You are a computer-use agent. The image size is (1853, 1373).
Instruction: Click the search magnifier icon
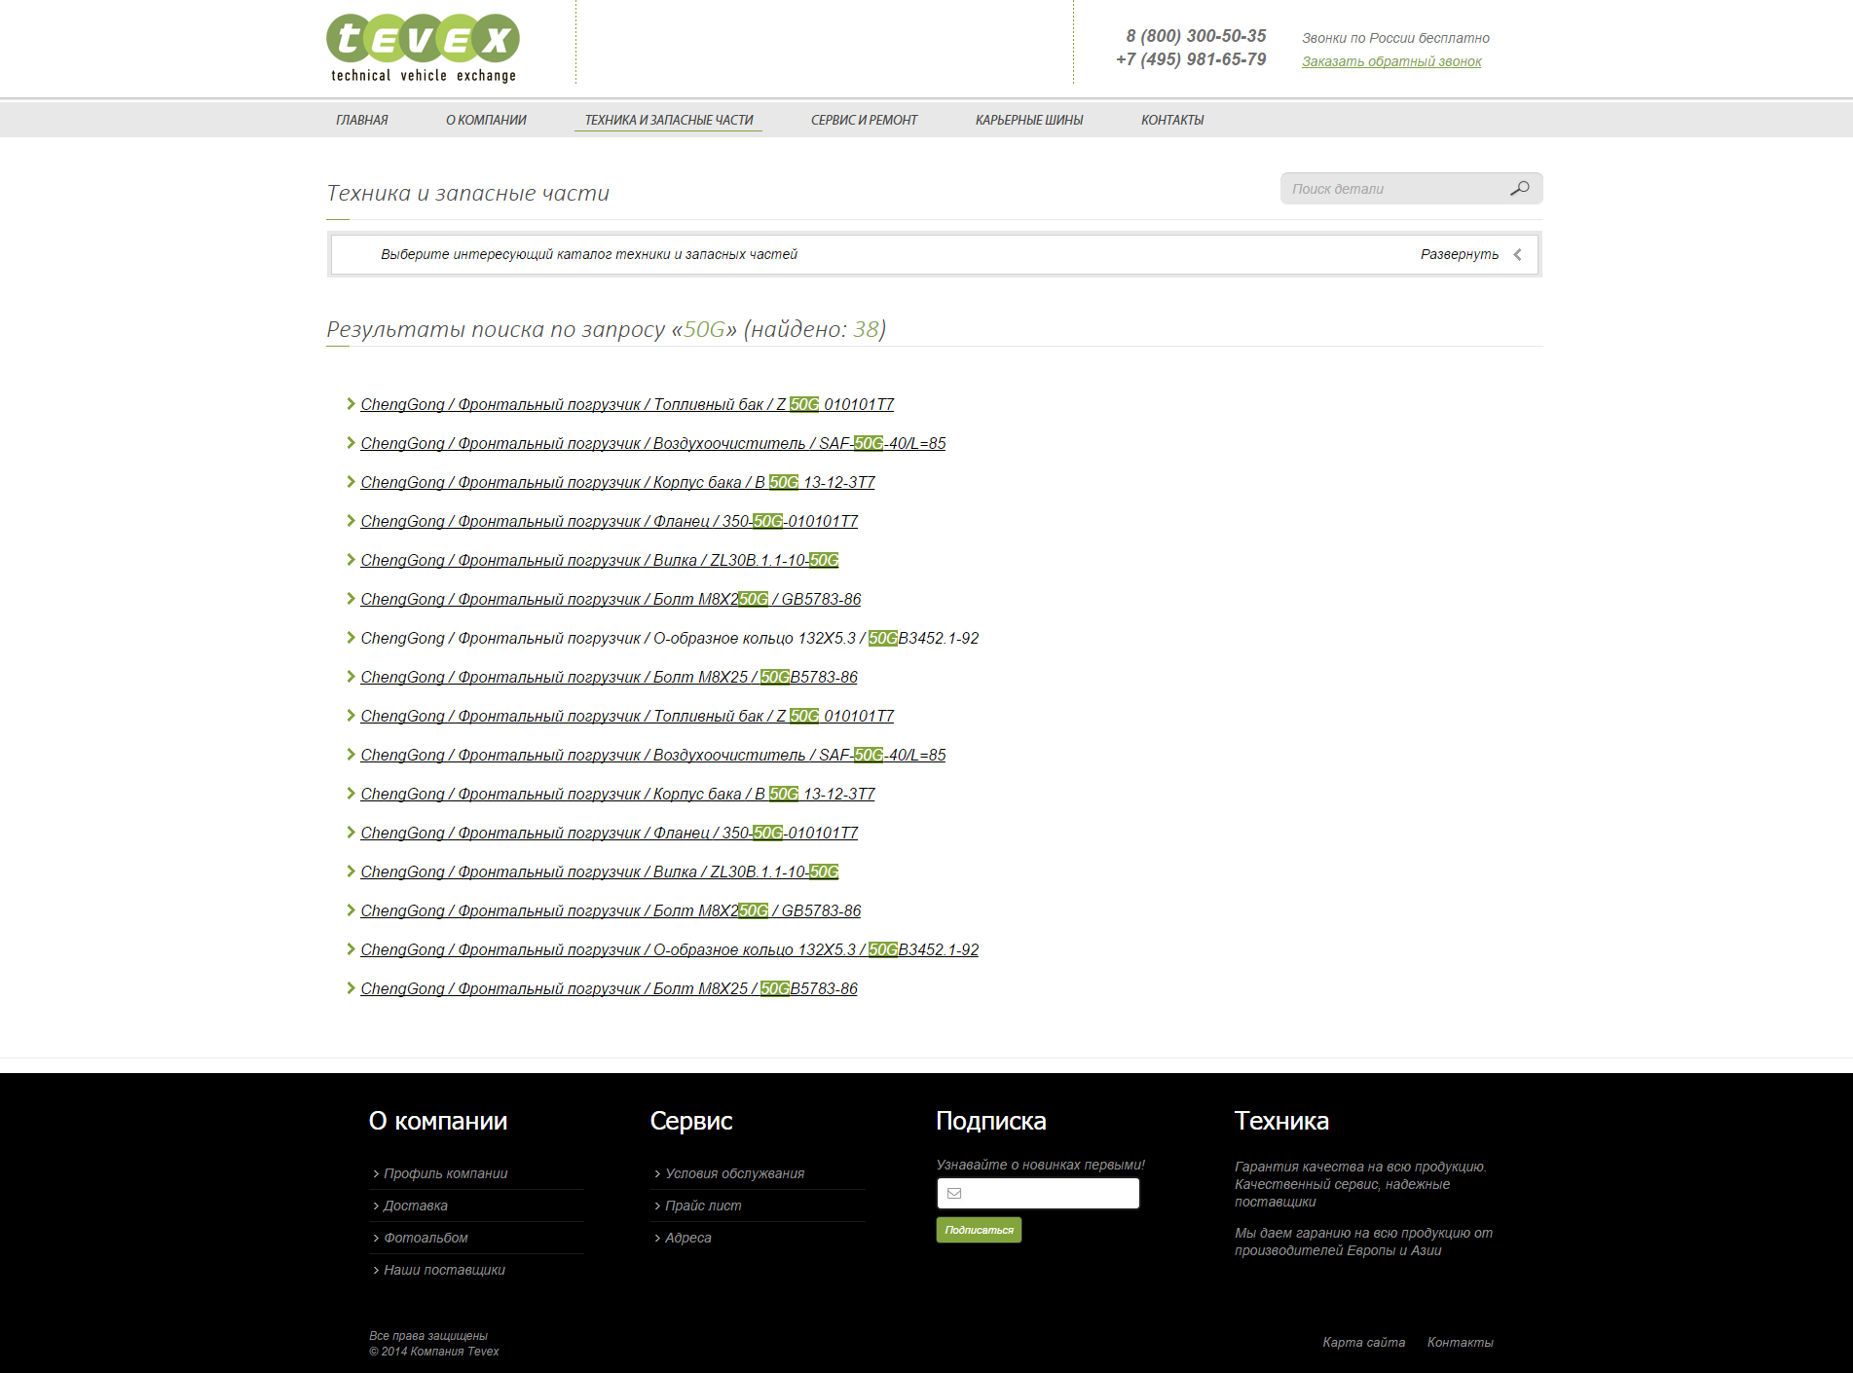(1519, 189)
